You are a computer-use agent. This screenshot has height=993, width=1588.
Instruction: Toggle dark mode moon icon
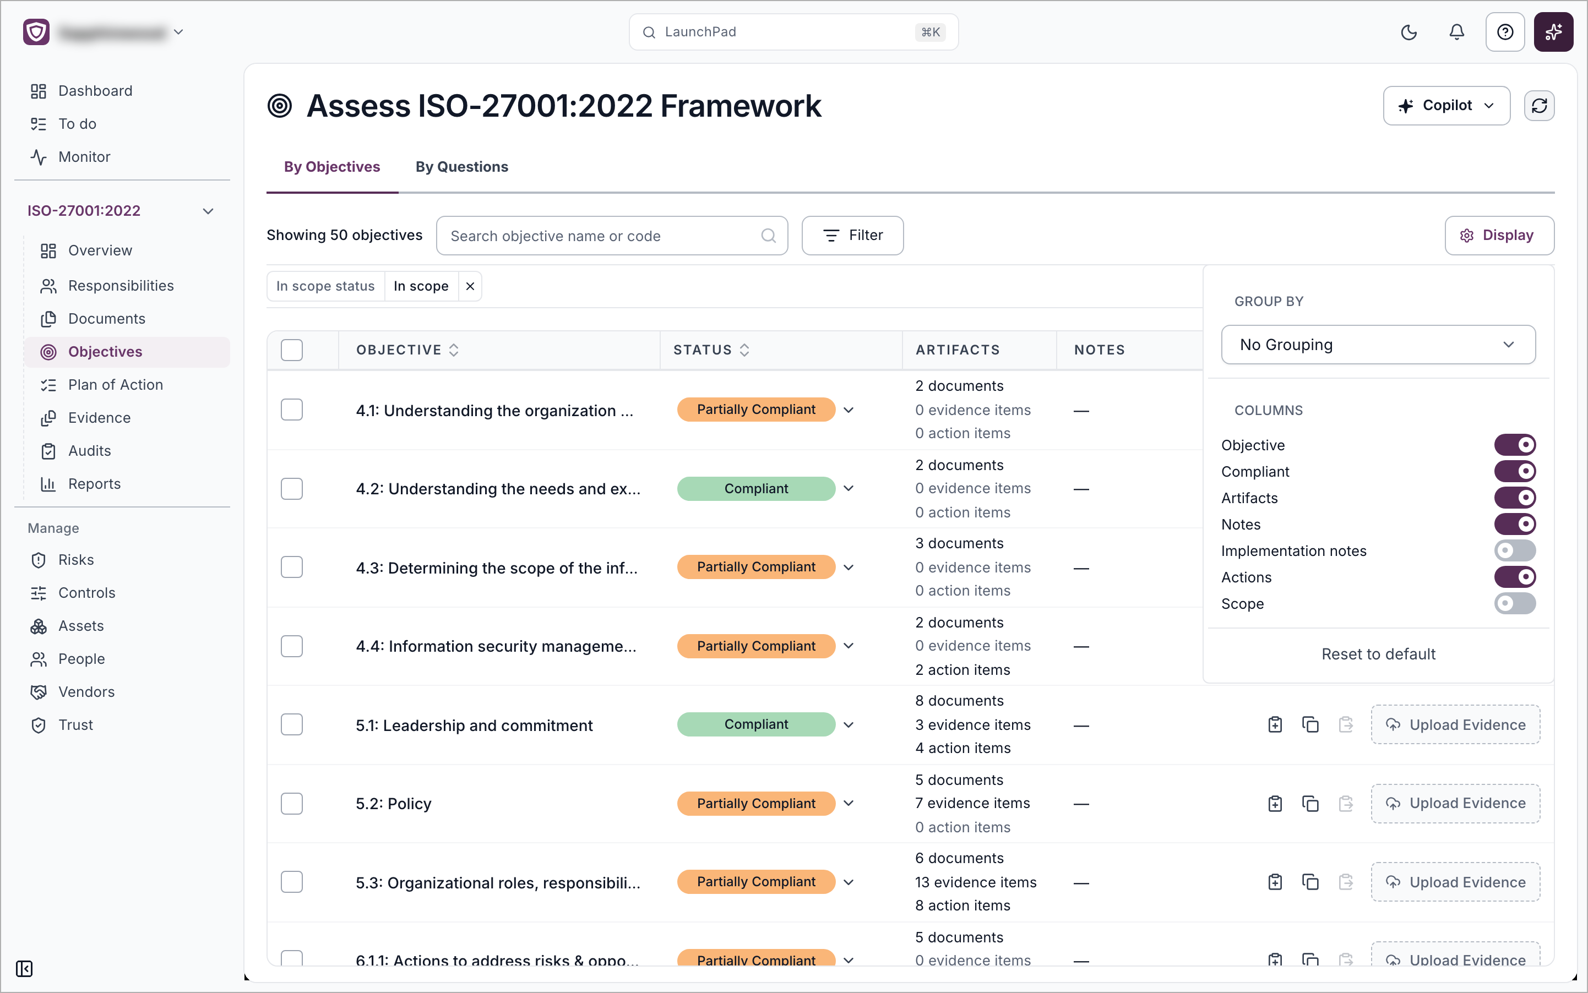click(1408, 32)
